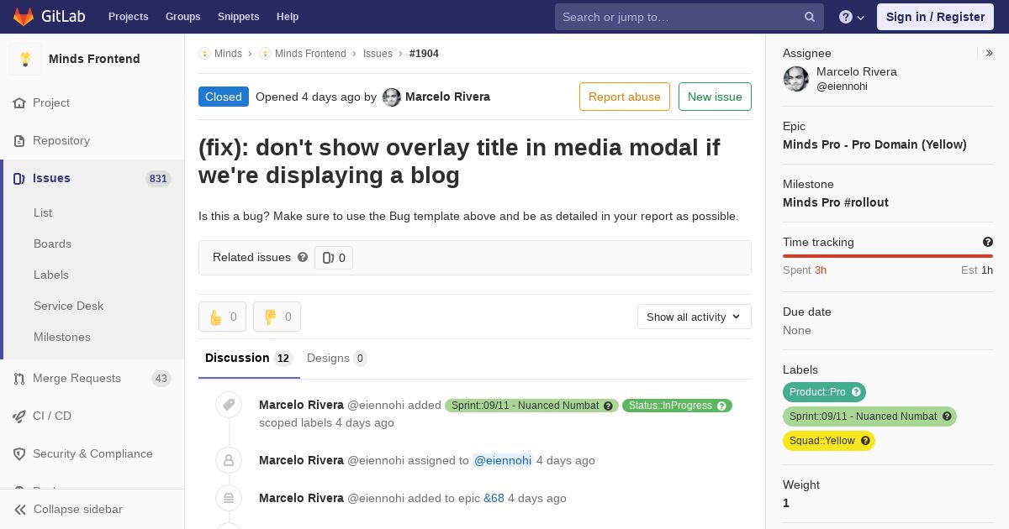The height and width of the screenshot is (529, 1009).
Task: Click the related issues count badge
Action: (334, 258)
